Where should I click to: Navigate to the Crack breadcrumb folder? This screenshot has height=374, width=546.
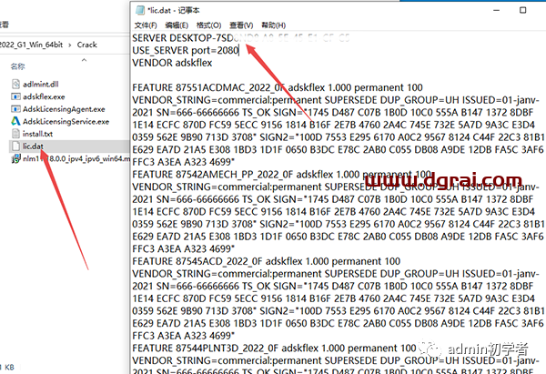(x=86, y=43)
